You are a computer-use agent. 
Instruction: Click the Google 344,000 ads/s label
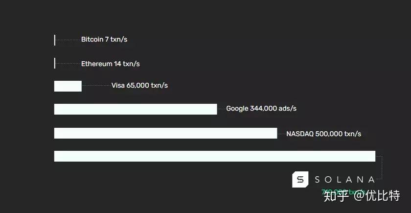[261, 108]
